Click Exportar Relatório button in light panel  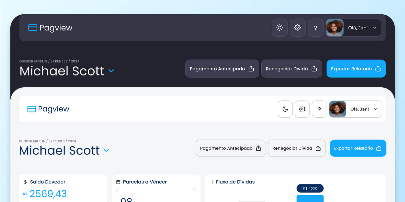pos(358,148)
